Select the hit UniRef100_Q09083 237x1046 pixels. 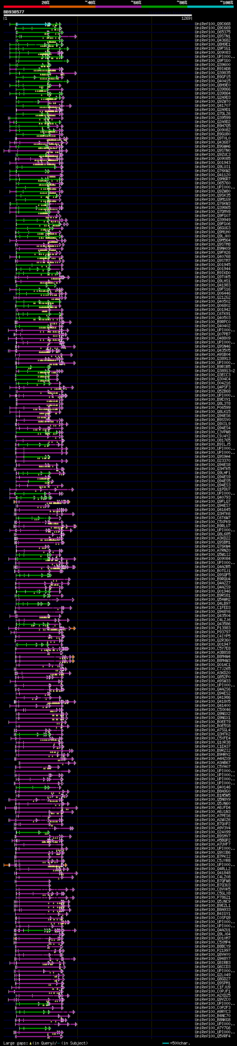(x=213, y=52)
